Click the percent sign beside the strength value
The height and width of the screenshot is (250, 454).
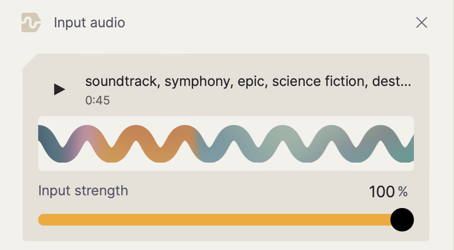[x=403, y=192]
